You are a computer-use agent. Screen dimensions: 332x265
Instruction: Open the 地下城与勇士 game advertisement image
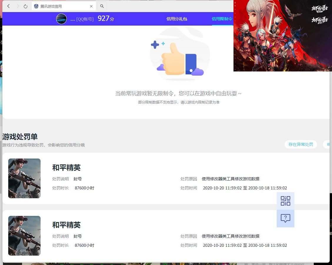[x=283, y=36]
